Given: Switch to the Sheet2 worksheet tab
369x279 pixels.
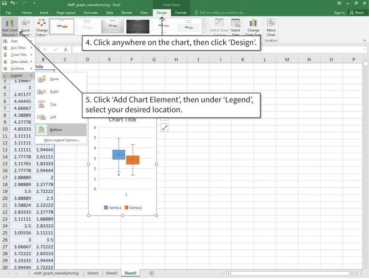Looking at the screenshot, I should pos(111,273).
